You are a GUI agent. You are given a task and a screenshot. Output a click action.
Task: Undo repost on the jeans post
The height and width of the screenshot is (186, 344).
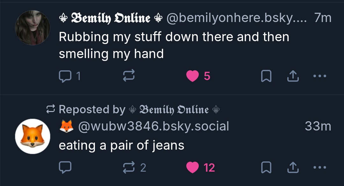click(129, 167)
